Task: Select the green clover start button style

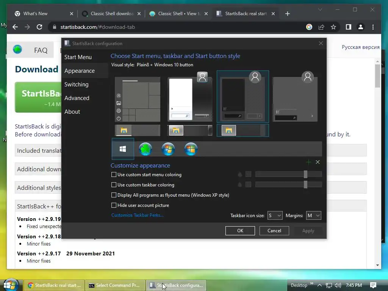Action: click(145, 149)
